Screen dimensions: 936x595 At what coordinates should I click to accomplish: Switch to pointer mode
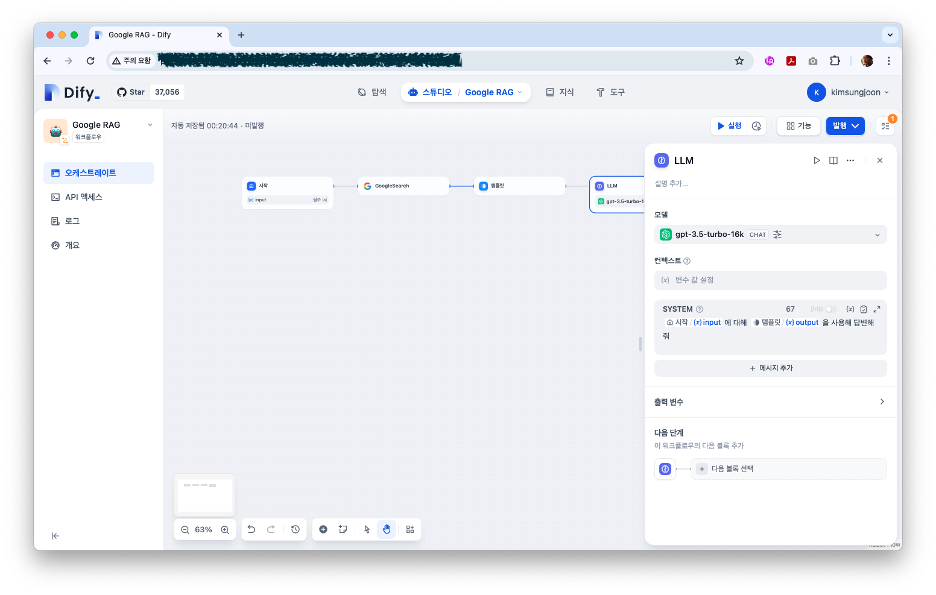[x=367, y=529]
